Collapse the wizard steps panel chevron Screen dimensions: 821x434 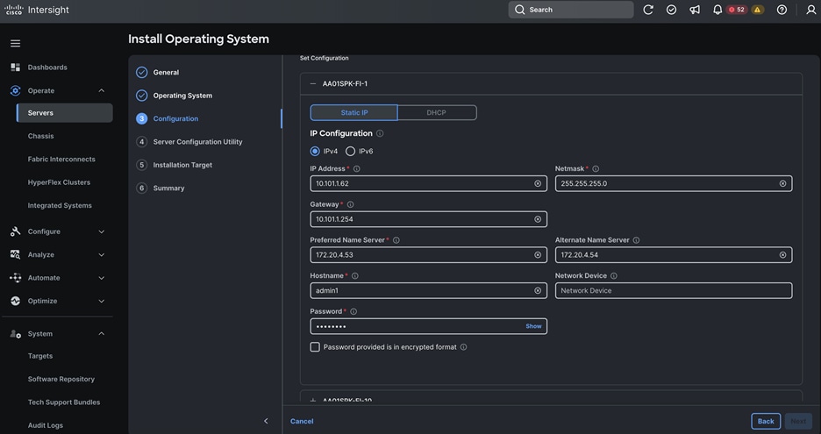266,421
